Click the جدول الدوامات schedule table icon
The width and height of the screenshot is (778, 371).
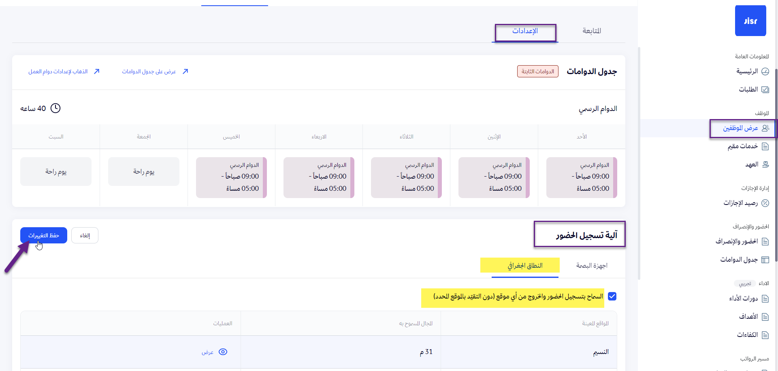point(765,260)
